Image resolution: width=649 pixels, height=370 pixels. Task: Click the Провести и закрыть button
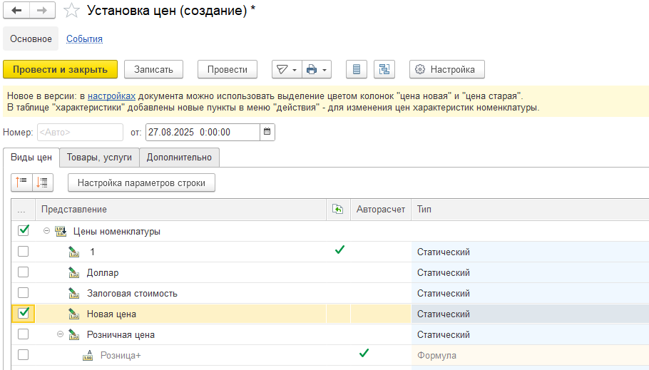pyautogui.click(x=61, y=69)
